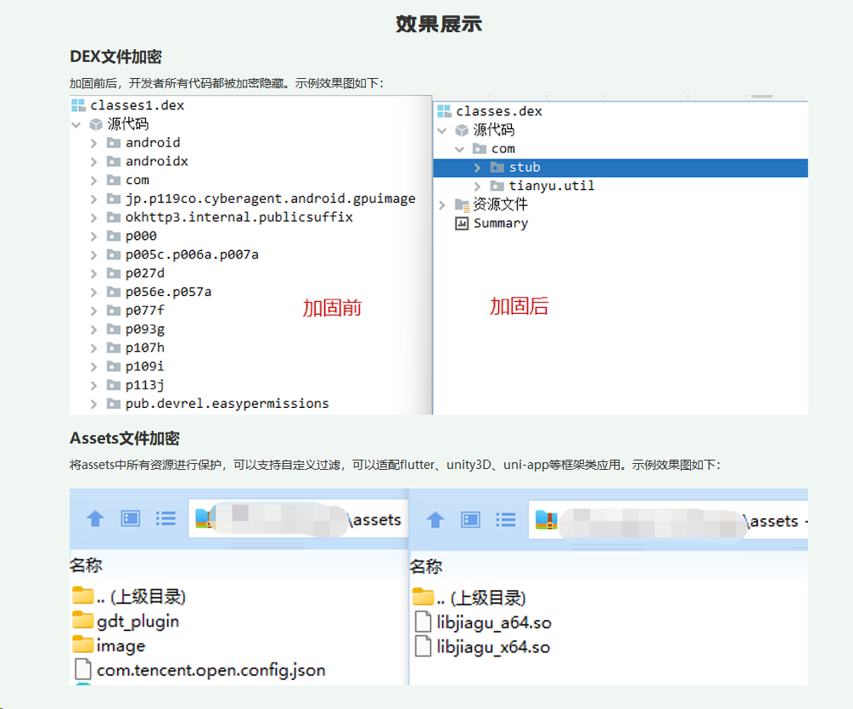Expand the p000 package chevron
This screenshot has width=853, height=709.
click(93, 237)
